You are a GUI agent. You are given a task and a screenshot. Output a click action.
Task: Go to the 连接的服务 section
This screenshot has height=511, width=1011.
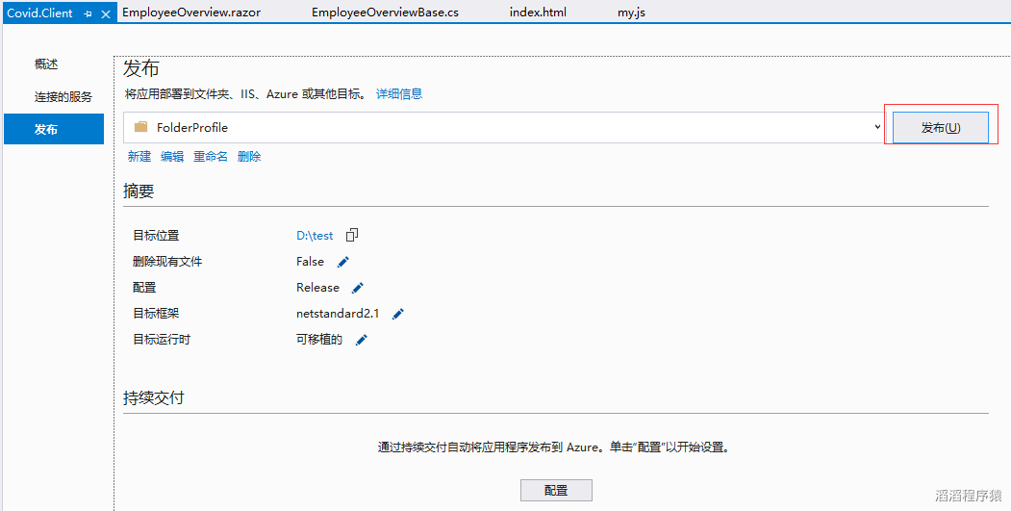tap(63, 97)
